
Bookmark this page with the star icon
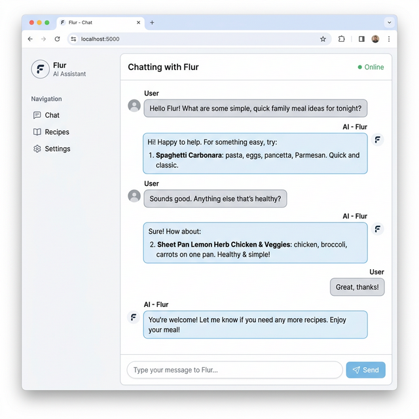point(323,39)
